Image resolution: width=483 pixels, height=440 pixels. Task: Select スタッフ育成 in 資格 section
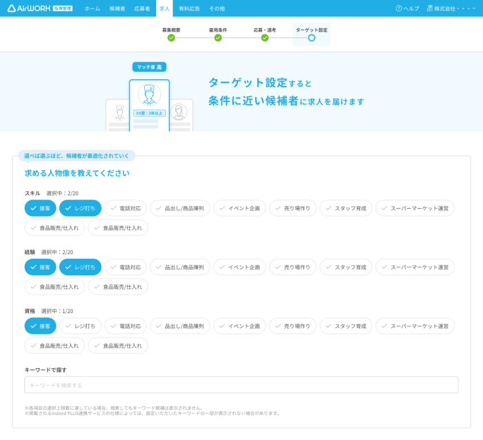346,326
